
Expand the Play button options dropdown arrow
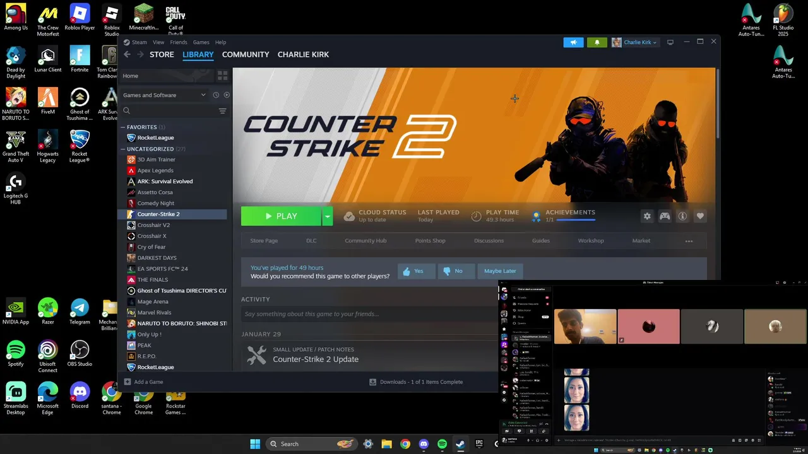pos(327,216)
